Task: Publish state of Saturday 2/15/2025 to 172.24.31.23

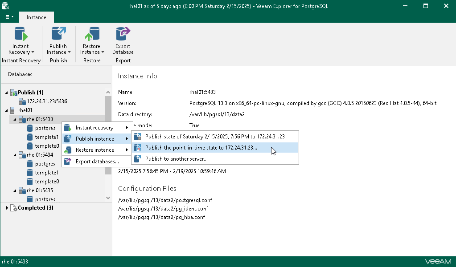Action: [x=215, y=137]
